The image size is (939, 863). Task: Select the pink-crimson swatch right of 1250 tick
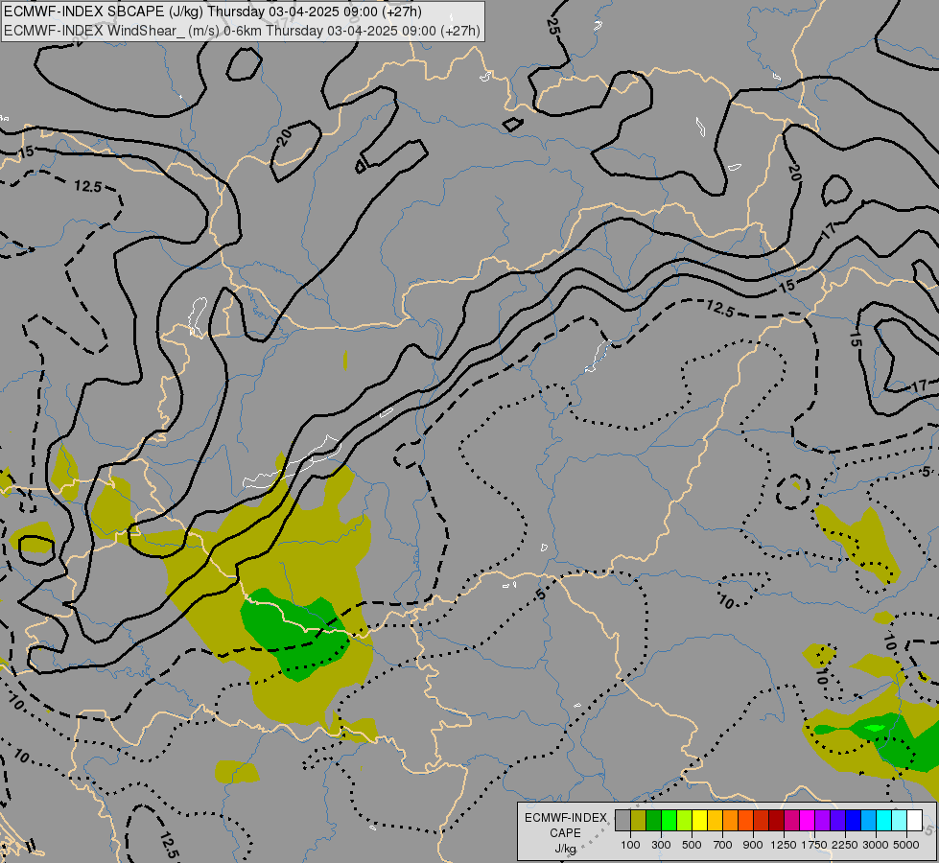pyautogui.click(x=791, y=820)
